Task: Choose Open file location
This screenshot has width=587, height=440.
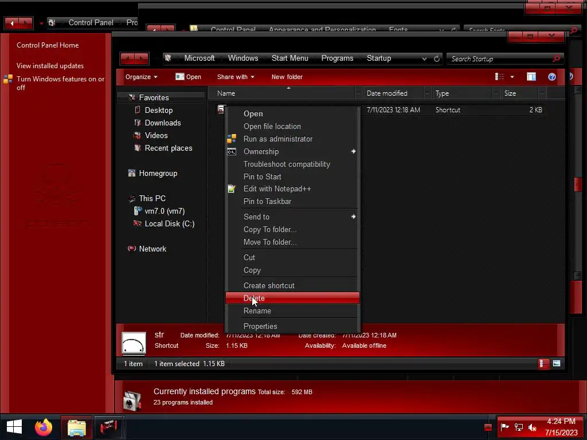Action: pyautogui.click(x=292, y=127)
